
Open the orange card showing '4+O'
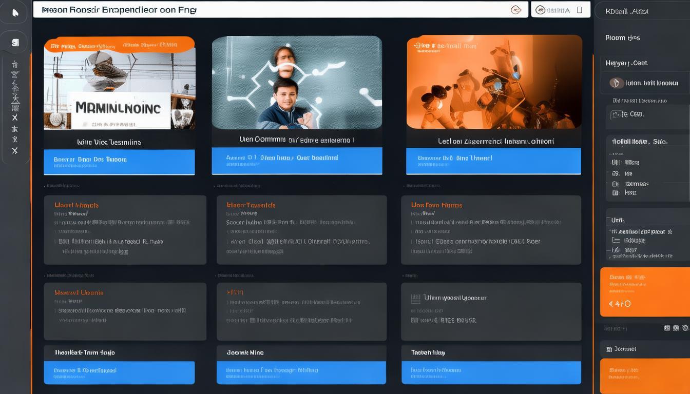[x=645, y=292]
